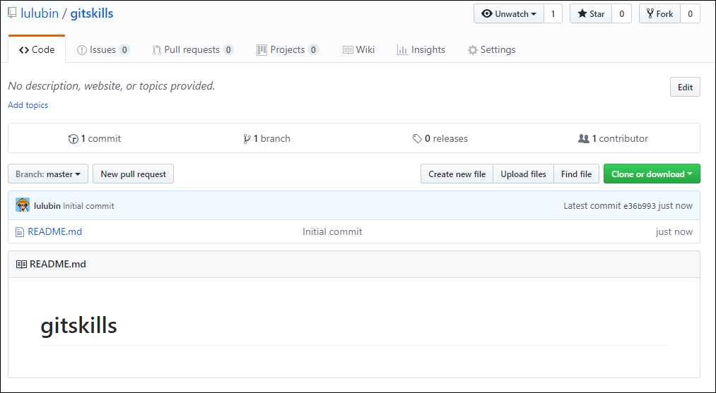Click the commit history clock icon
The image size is (716, 393).
coord(73,138)
